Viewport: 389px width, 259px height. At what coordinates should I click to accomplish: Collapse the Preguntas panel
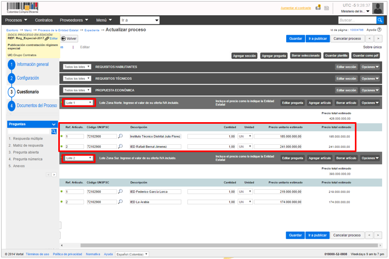(54, 124)
